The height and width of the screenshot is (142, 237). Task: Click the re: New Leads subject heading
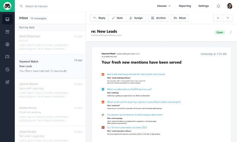[x=104, y=32]
